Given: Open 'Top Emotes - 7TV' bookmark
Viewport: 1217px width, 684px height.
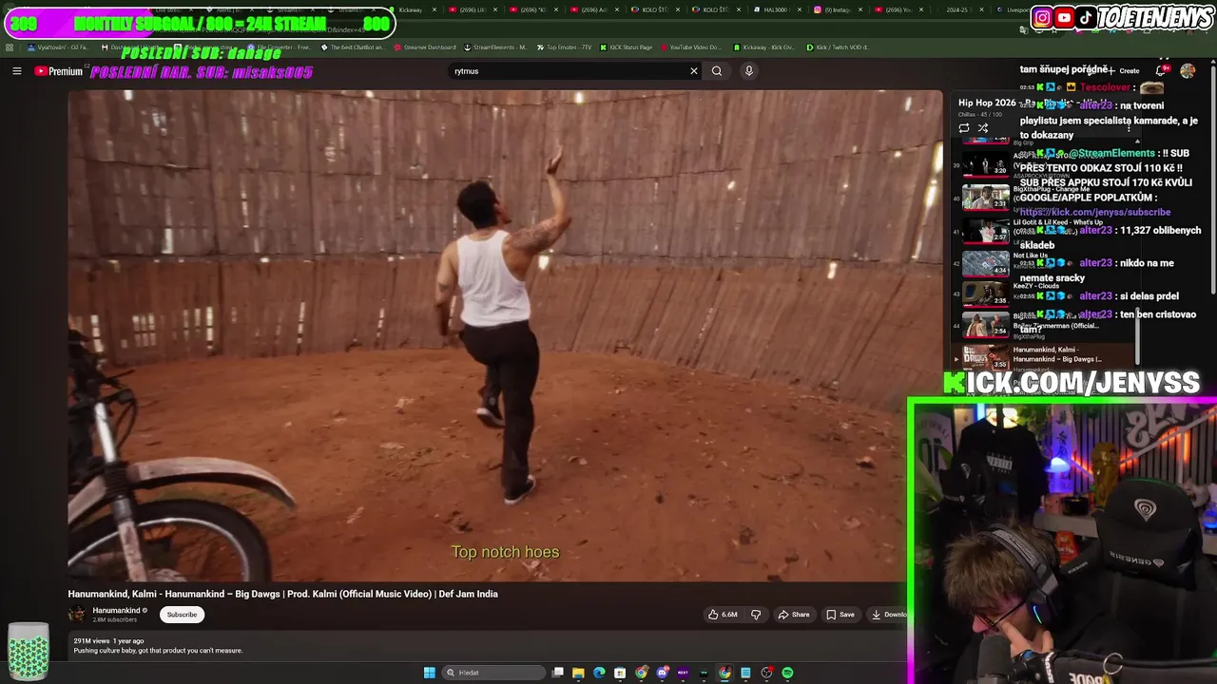Looking at the screenshot, I should (x=564, y=47).
